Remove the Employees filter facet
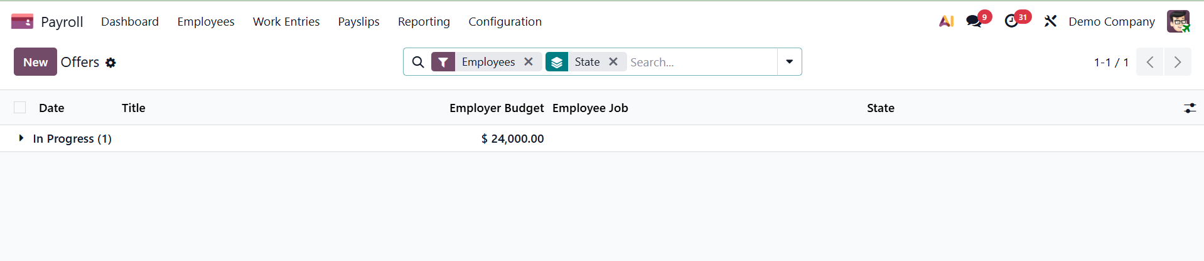Viewport: 1204px width, 261px height. [529, 62]
